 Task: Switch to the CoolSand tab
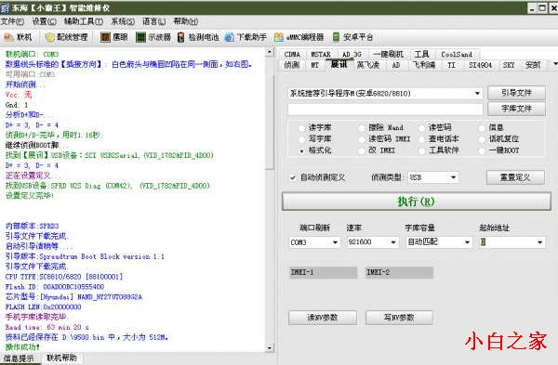(457, 55)
